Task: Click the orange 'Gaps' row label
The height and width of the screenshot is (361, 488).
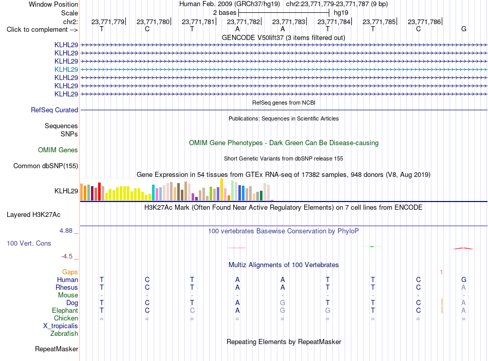Action: coord(70,272)
